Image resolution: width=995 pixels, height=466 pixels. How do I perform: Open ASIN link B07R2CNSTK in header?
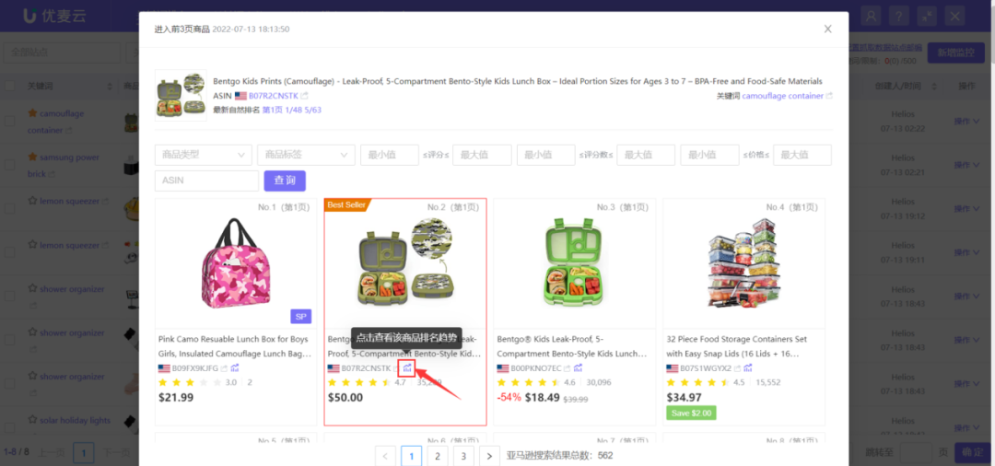click(x=274, y=96)
